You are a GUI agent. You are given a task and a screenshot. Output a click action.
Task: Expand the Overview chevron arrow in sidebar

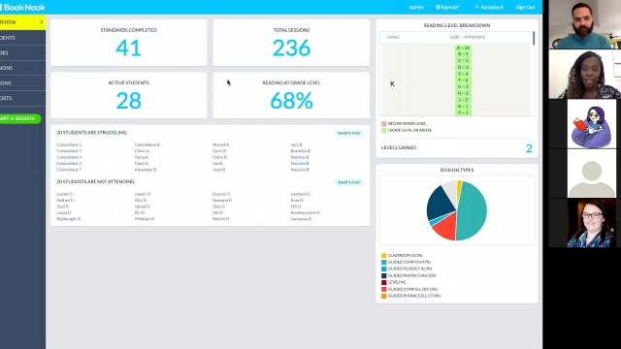[42, 22]
